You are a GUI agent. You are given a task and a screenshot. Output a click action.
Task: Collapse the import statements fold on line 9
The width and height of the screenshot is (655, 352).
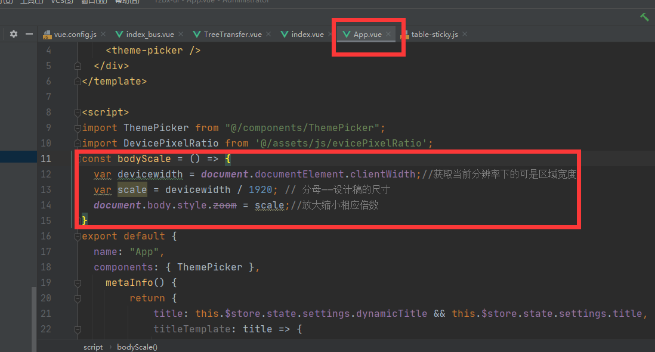[78, 128]
